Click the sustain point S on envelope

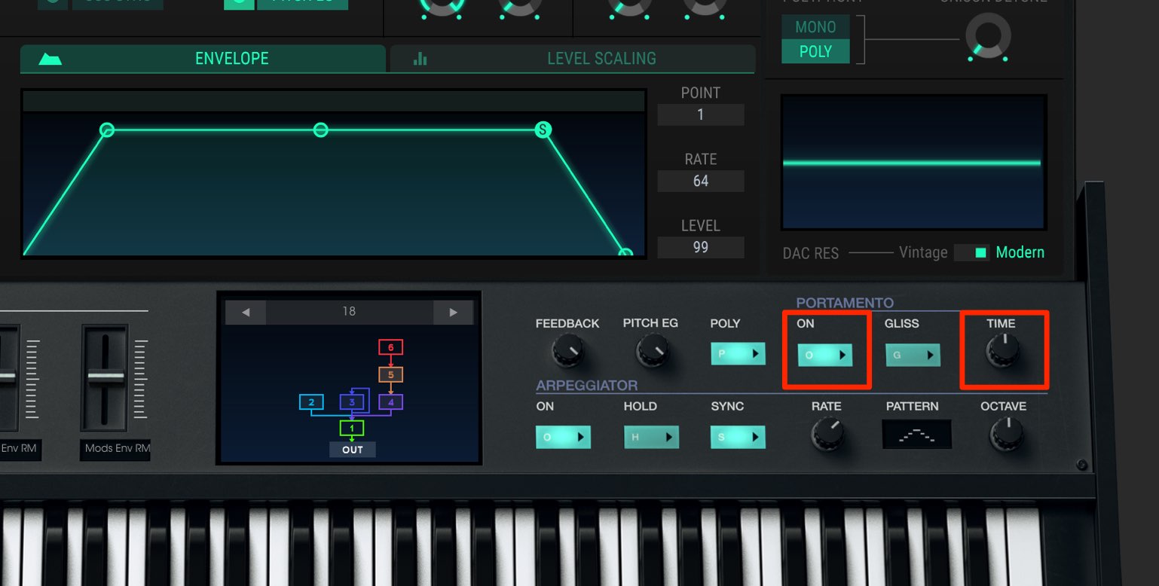point(543,130)
